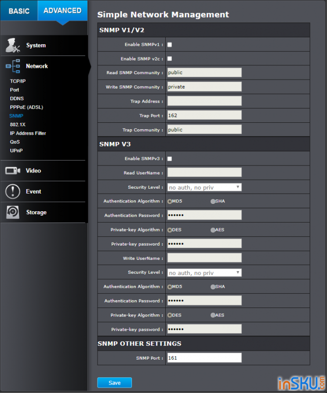This screenshot has width=327, height=393.
Task: Select SNMP in the Network submenu
Action: pyautogui.click(x=16, y=116)
